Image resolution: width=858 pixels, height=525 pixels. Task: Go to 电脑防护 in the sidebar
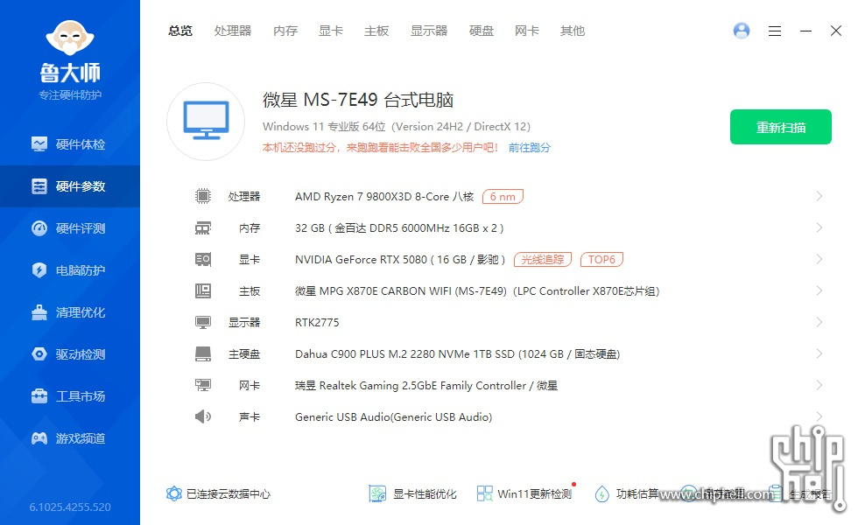pyautogui.click(x=69, y=270)
